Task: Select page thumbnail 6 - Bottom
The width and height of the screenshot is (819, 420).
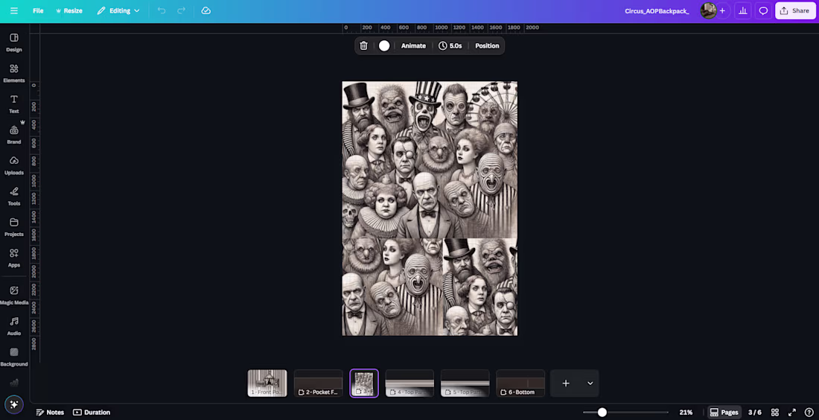Action: pyautogui.click(x=520, y=384)
